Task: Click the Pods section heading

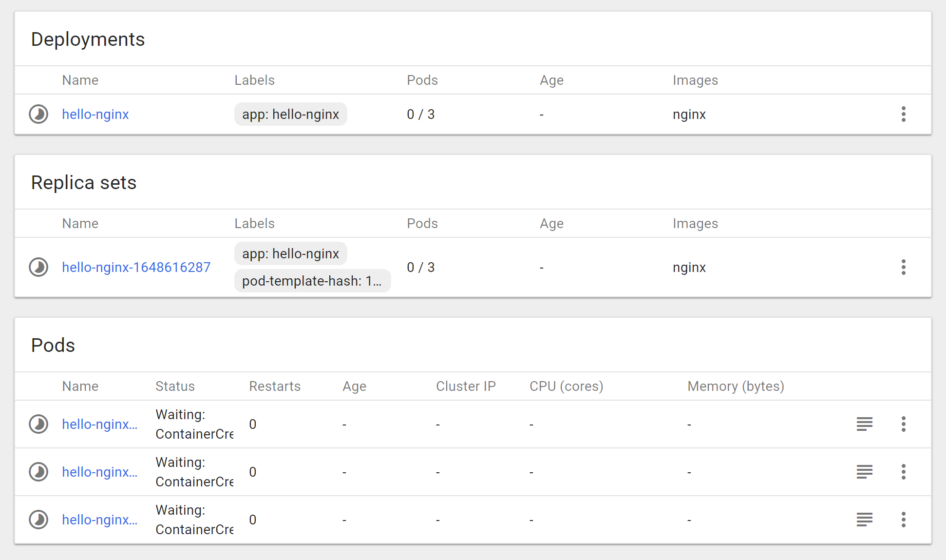Action: (x=53, y=345)
